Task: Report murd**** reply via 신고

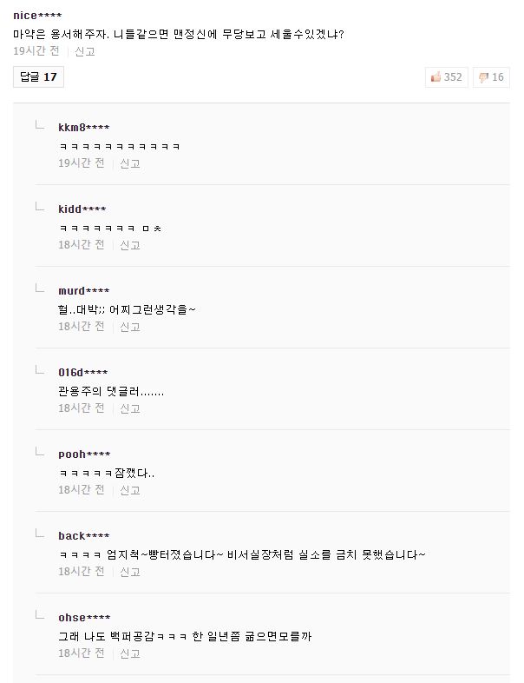Action: click(130, 327)
